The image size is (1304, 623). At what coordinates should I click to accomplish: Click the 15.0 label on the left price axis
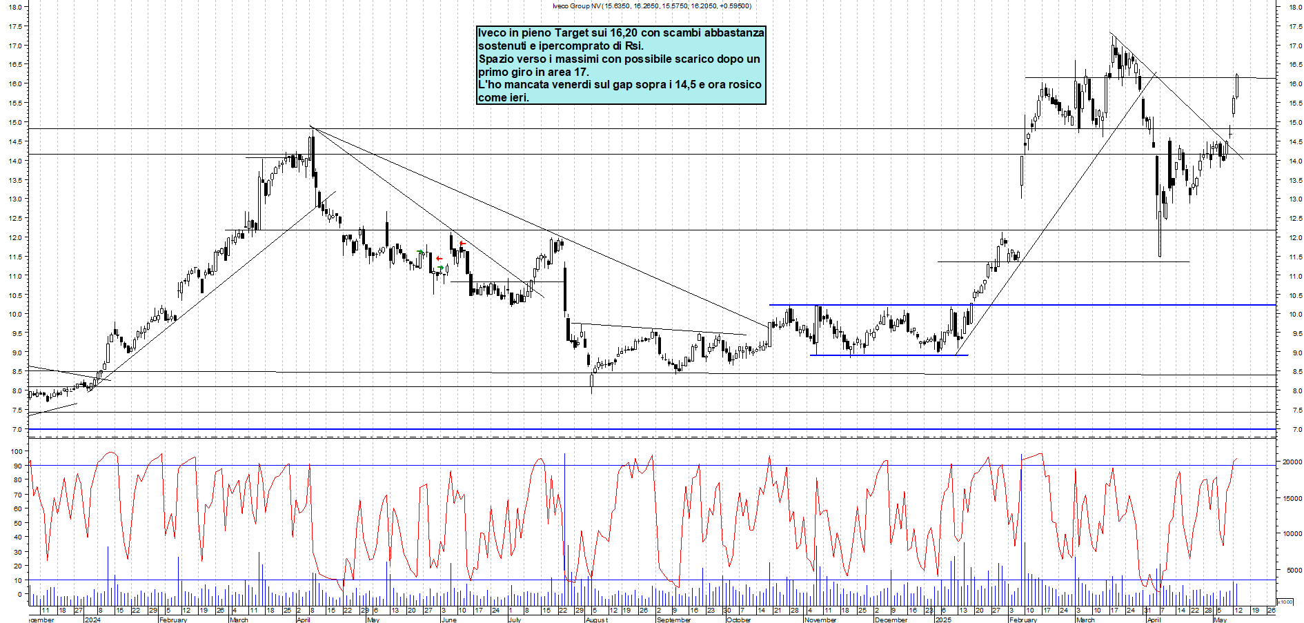15,123
